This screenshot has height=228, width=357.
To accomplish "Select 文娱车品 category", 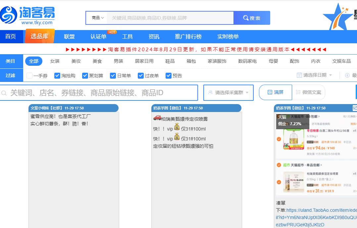I will [x=341, y=61].
